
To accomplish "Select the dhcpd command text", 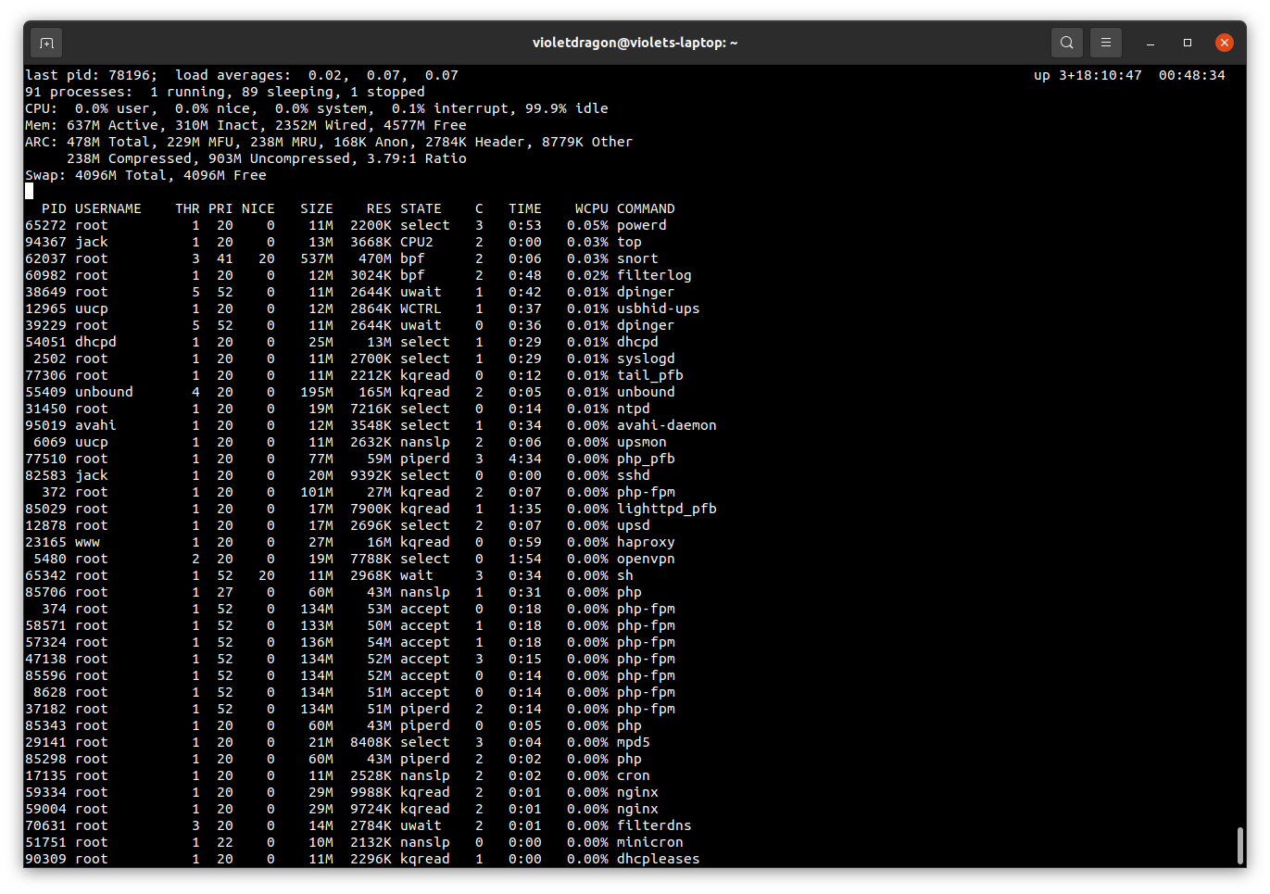I will click(x=638, y=342).
